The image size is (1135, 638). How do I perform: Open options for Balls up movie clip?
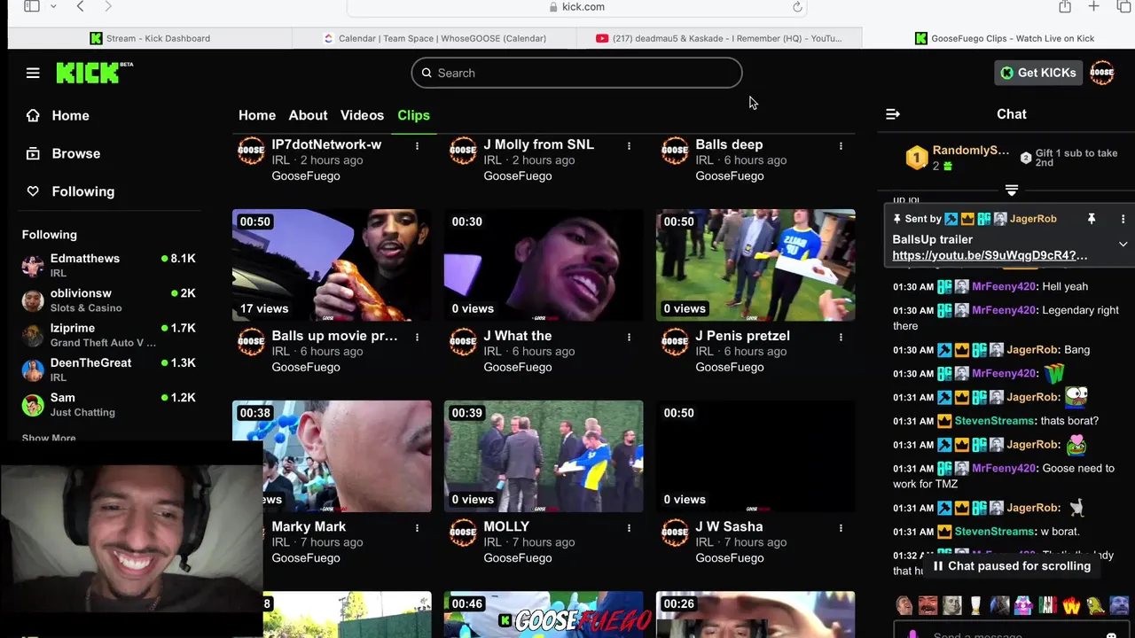[x=417, y=337]
